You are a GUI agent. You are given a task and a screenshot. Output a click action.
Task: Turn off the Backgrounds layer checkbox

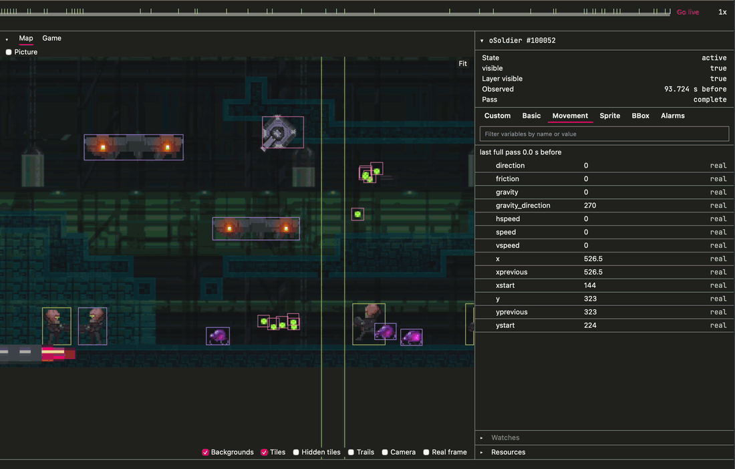pos(205,452)
